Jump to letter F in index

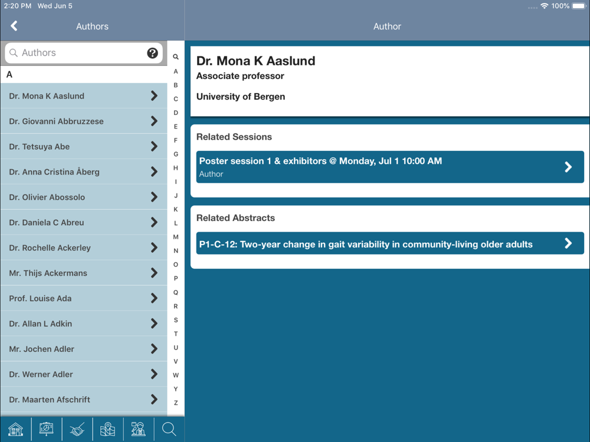click(176, 140)
